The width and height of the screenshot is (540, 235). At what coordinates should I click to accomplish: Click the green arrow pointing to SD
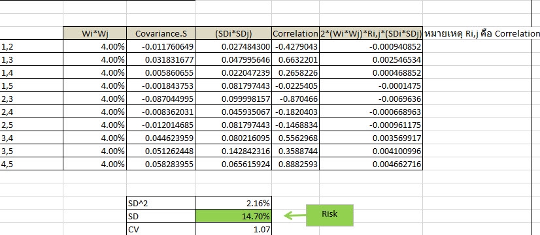[x=295, y=215]
